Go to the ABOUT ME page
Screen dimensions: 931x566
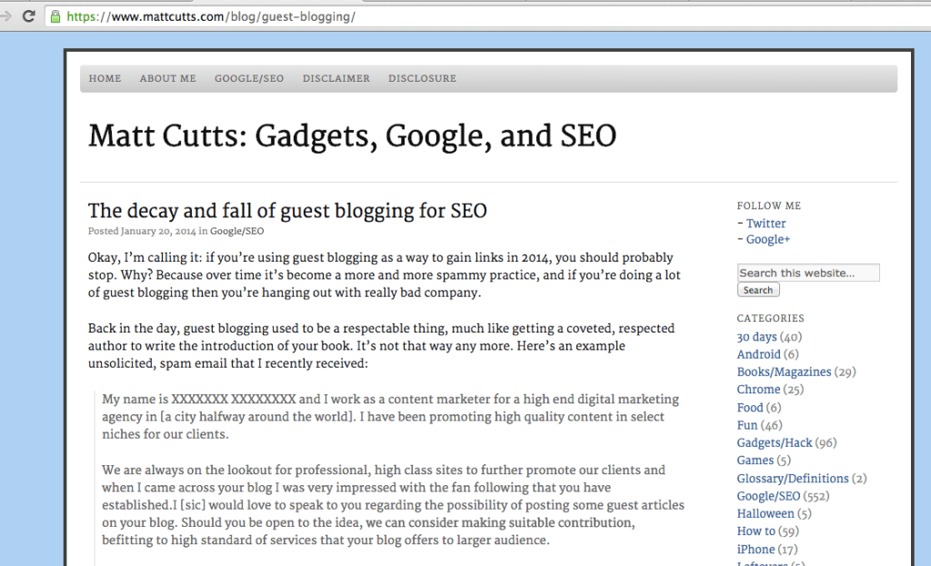[x=168, y=78]
